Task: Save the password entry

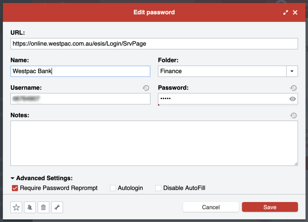Action: [270, 207]
